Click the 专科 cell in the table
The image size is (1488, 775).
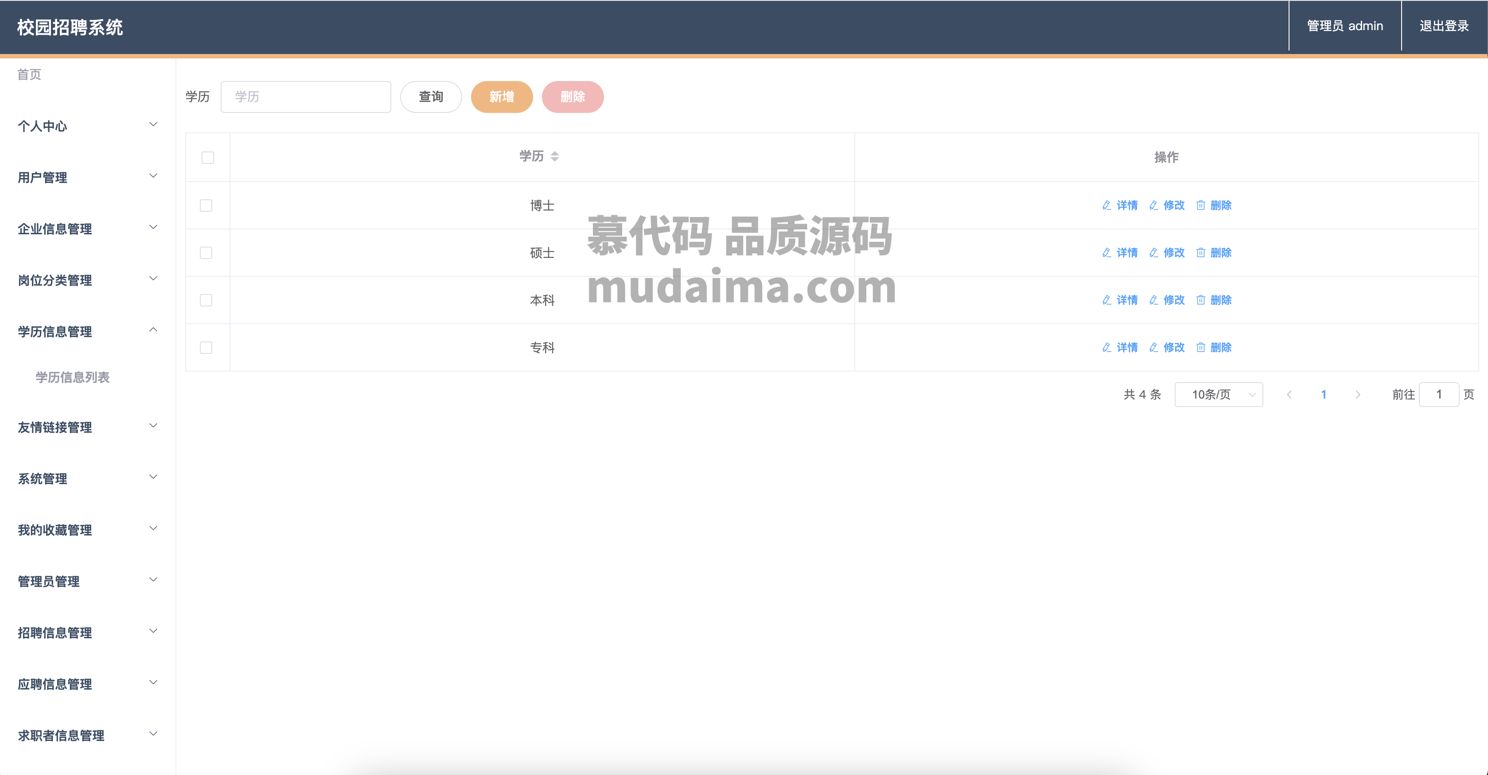tap(542, 348)
